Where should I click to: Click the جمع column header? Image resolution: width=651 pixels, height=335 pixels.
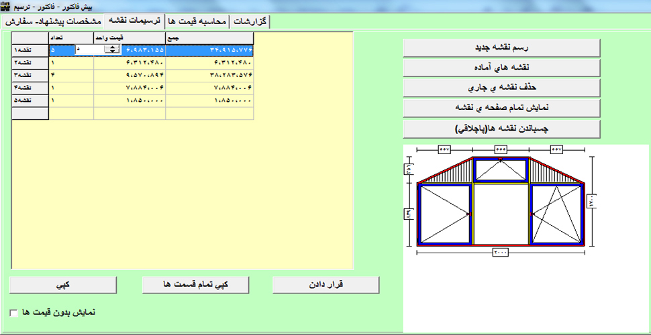point(209,38)
